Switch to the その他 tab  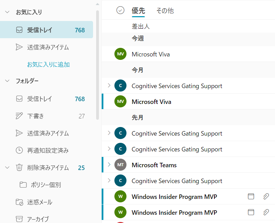pos(165,11)
